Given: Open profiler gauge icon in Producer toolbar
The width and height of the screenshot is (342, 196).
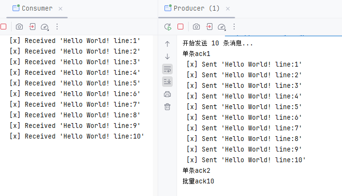Looking at the screenshot, I should (222, 27).
